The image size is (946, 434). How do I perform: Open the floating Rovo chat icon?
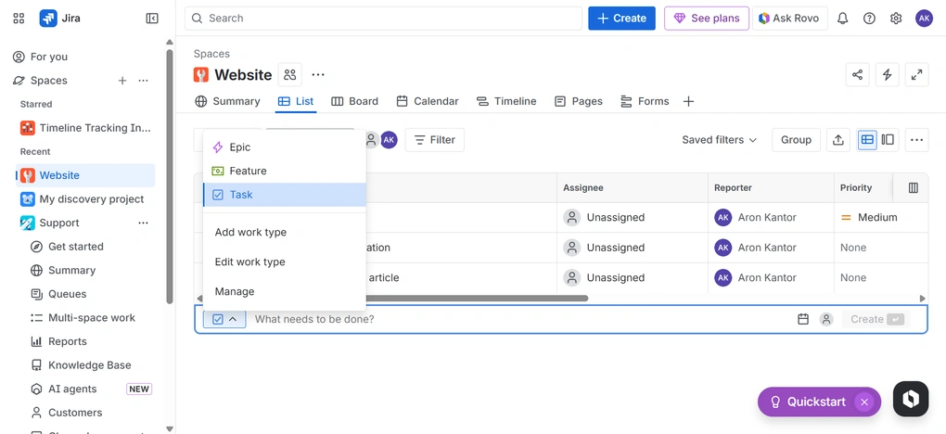pyautogui.click(x=911, y=399)
